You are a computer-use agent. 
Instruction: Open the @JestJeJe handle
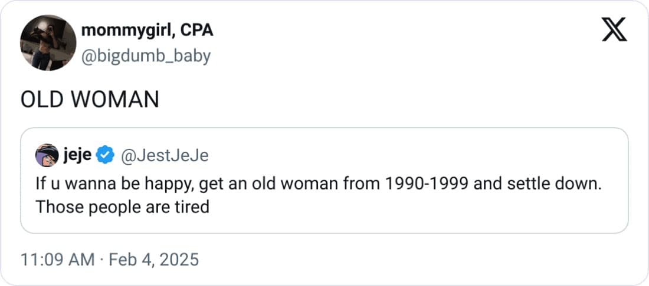(x=164, y=155)
